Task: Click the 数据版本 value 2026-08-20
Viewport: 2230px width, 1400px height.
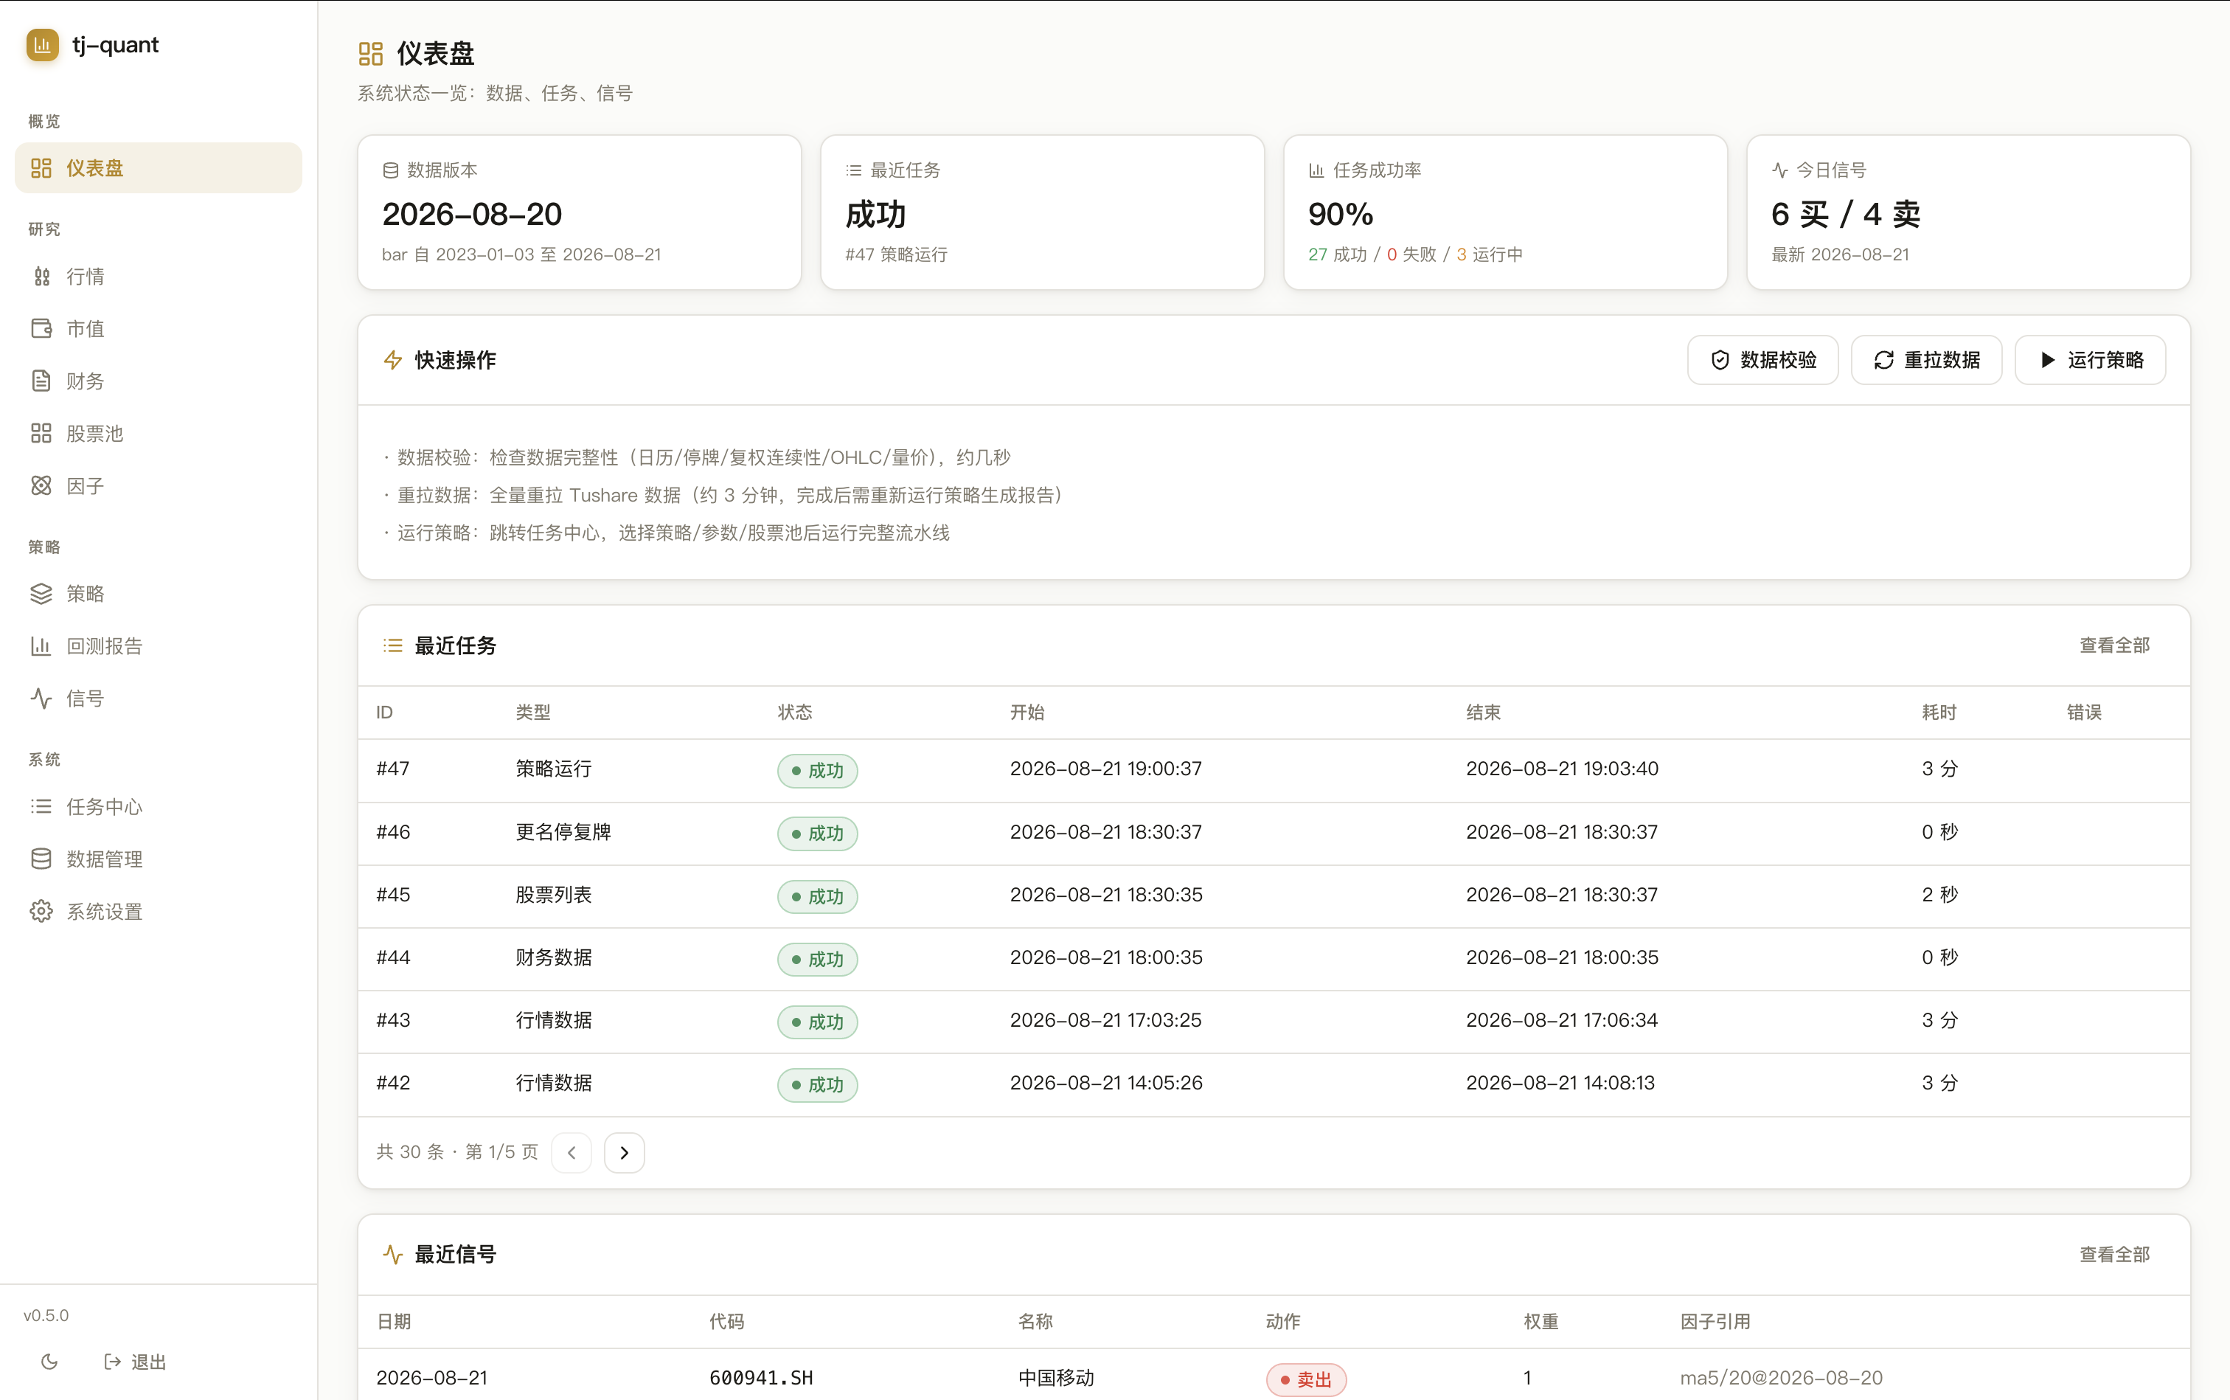Action: point(472,214)
